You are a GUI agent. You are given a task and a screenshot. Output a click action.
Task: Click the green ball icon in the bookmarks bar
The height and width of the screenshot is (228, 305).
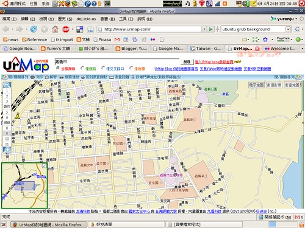click(298, 40)
